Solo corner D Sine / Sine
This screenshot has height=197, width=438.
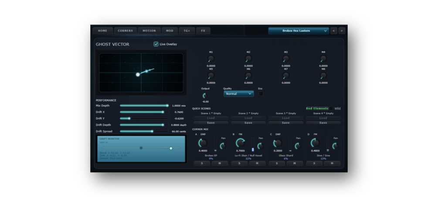pyautogui.click(x=314, y=163)
